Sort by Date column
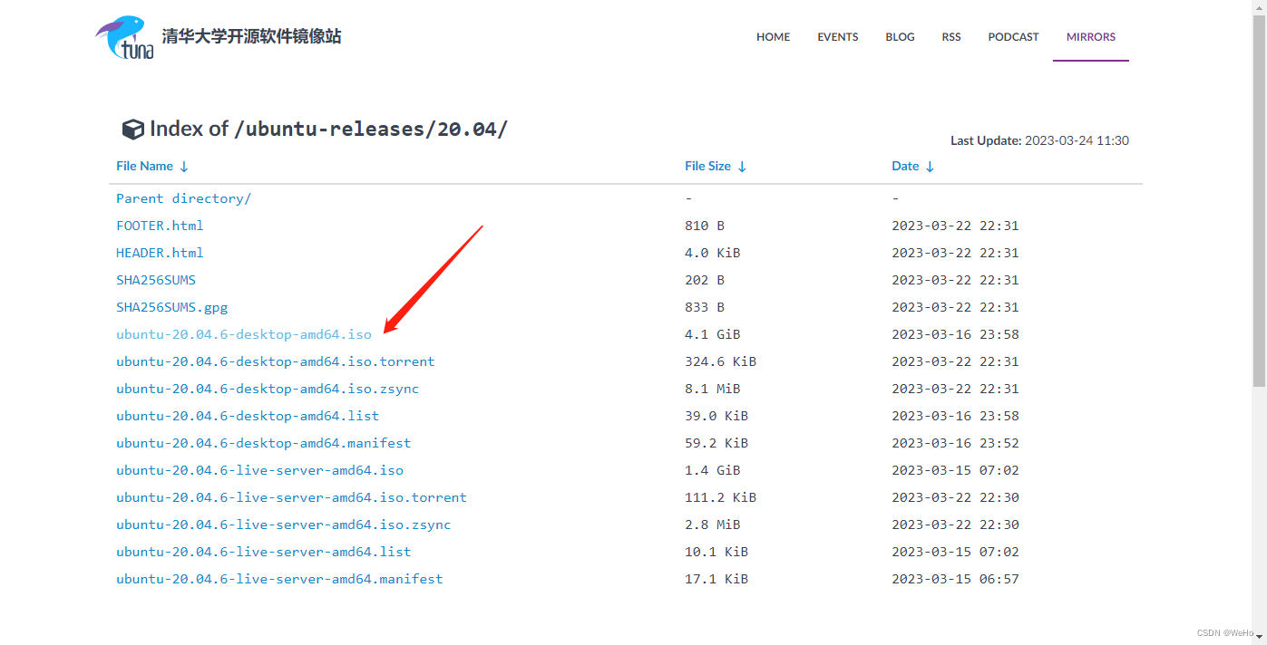Image resolution: width=1267 pixels, height=645 pixels. [x=913, y=166]
